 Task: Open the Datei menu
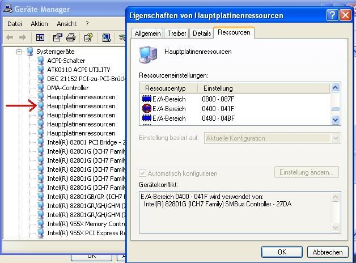click(x=15, y=24)
